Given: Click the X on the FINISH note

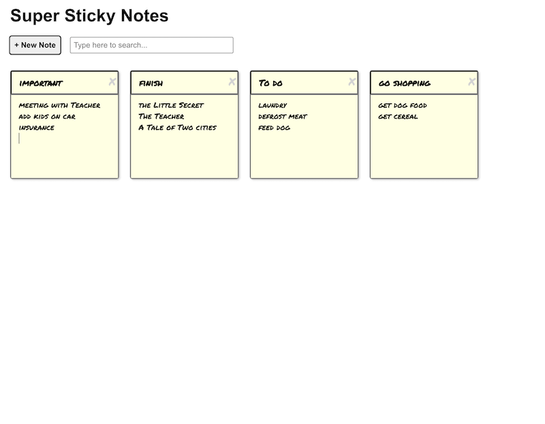Looking at the screenshot, I should click(x=232, y=81).
